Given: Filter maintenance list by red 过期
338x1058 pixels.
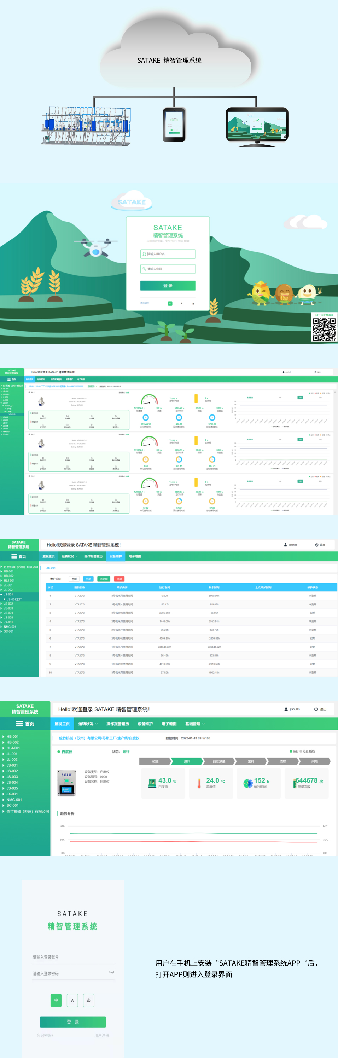Looking at the screenshot, I should [119, 579].
